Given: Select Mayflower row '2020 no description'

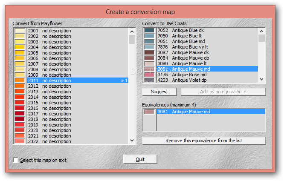Looking at the screenshot, I should pyautogui.click(x=78, y=130).
